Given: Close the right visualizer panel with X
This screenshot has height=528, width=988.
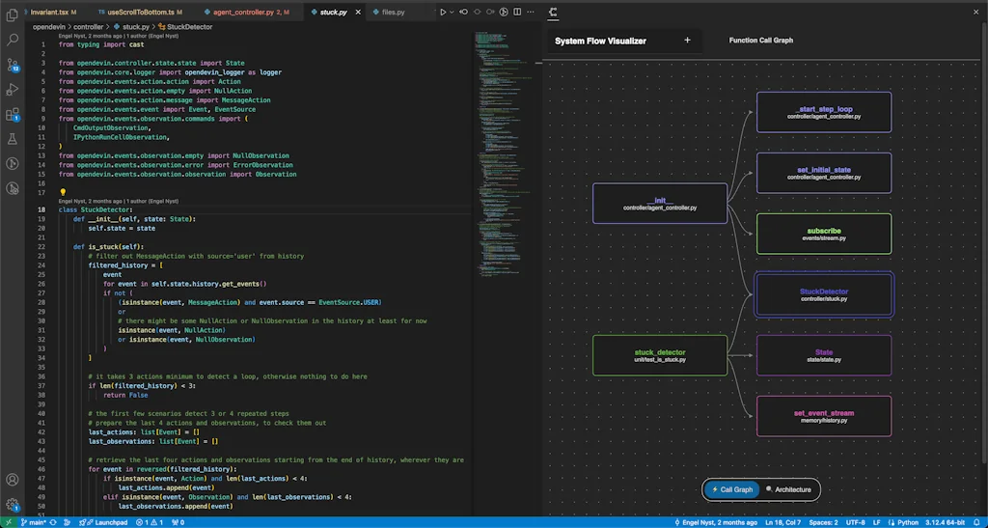Looking at the screenshot, I should (x=976, y=12).
